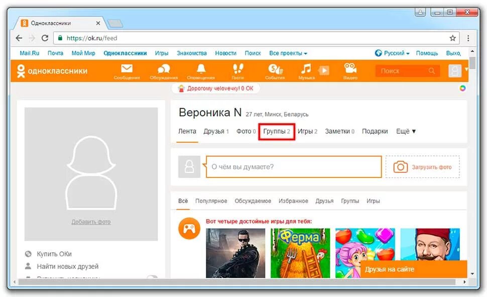Screen dimensions: 487x297
Task: Click the globe icon by Русский
Action: 378,53
